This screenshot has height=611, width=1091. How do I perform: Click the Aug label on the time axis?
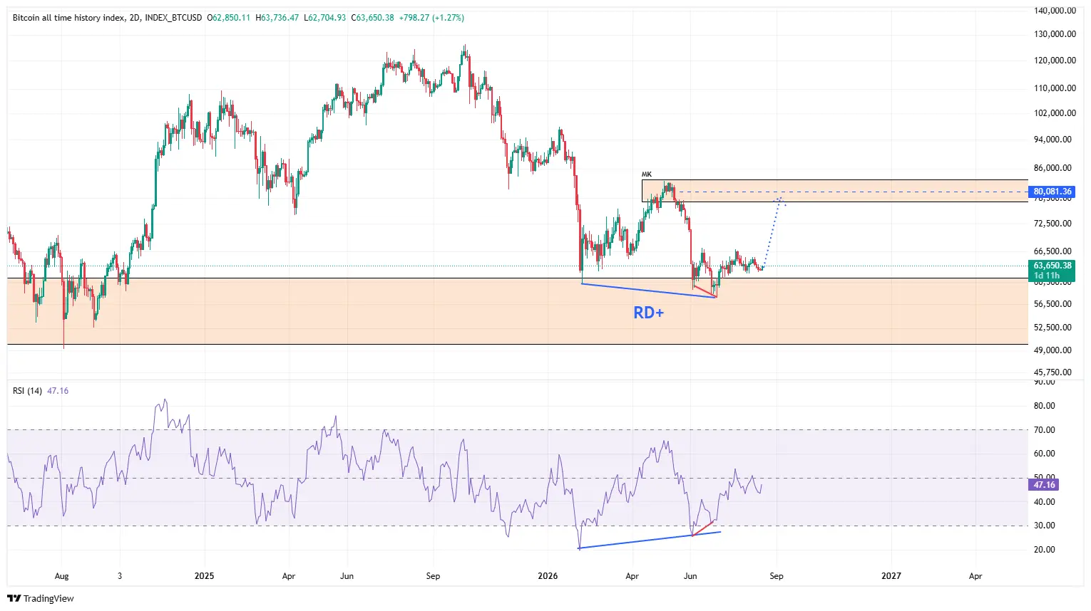[x=62, y=576]
